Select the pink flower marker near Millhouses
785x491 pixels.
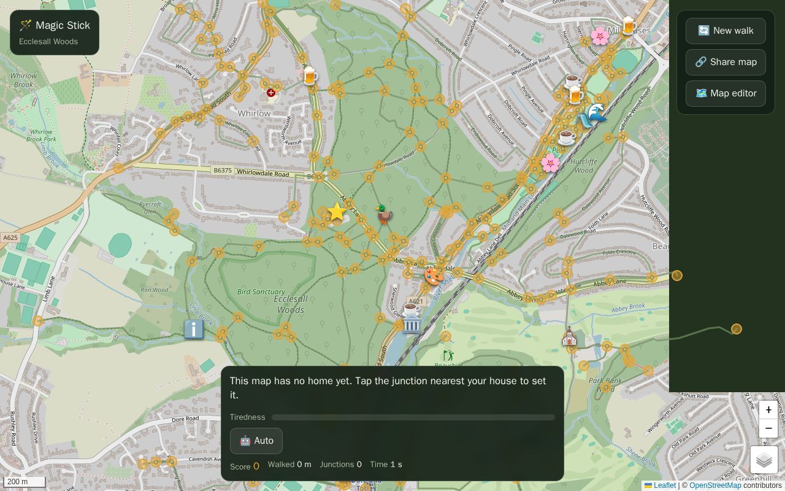click(599, 36)
